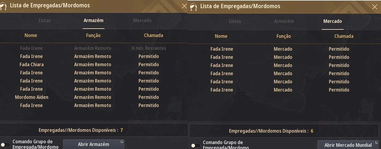The height and width of the screenshot is (149, 381).
Task: Close the left Lista de Empregadas/Mordomos window
Action: [x=184, y=6]
